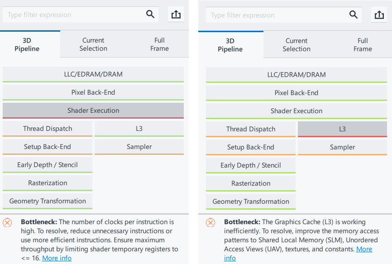Screen dimensions: 392x264
Task: Click the bottleneck error icon in right panel
Action: point(211,222)
